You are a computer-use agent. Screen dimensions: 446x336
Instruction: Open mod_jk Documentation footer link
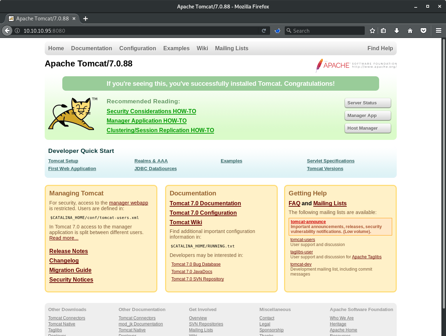click(x=141, y=324)
